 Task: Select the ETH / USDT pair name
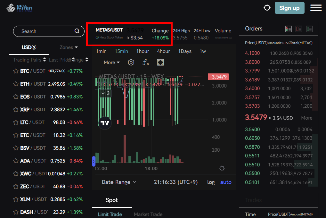point(33,84)
